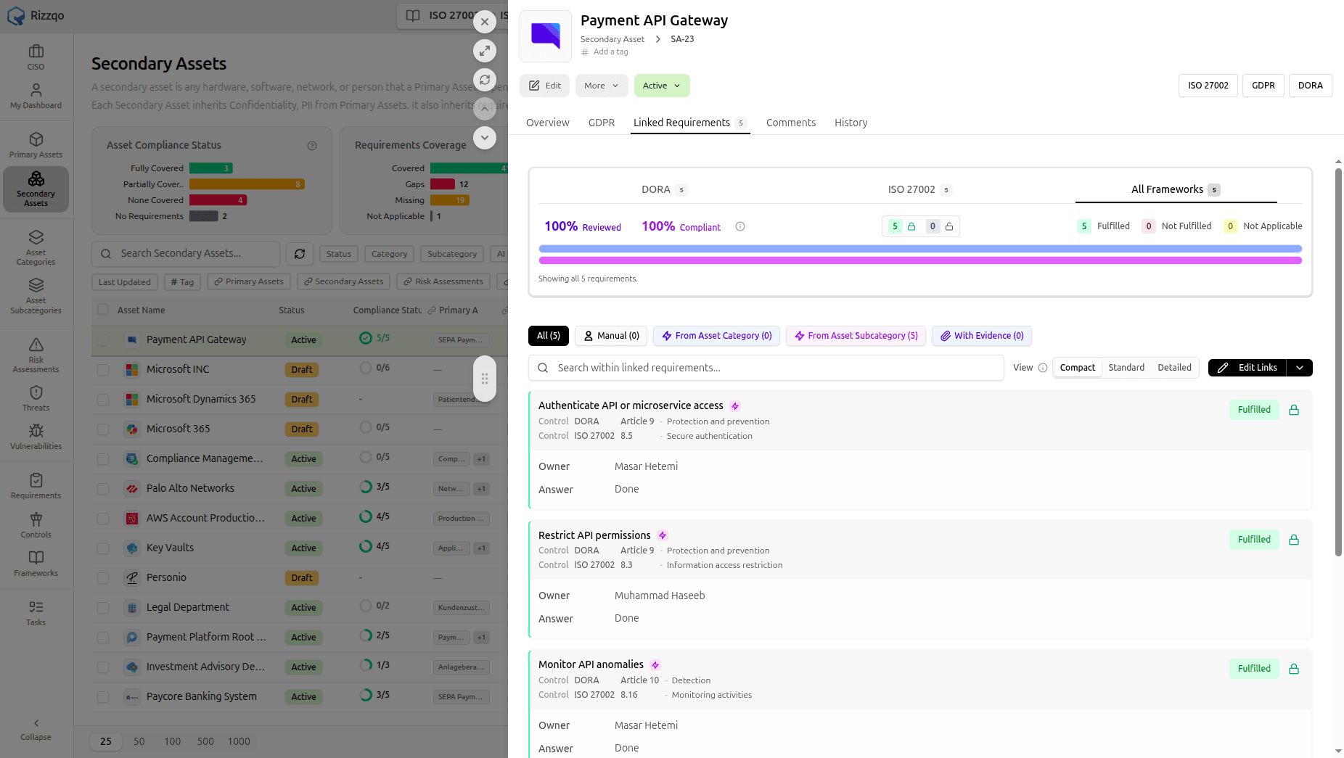Viewport: 1344px width, 758px height.
Task: Open the Edit Links dropdown arrow
Action: (x=1300, y=368)
